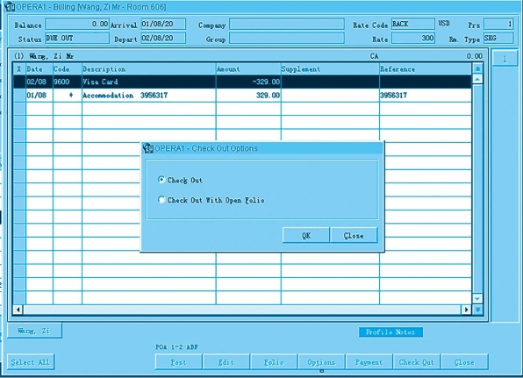This screenshot has width=523, height=378.
Task: Click the Edit button
Action: [226, 362]
